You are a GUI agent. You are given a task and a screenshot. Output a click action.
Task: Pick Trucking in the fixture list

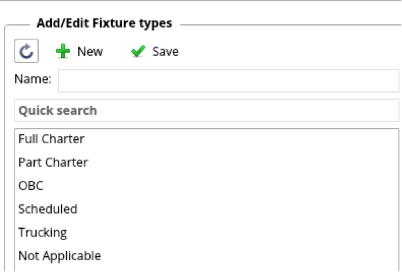[x=43, y=233]
